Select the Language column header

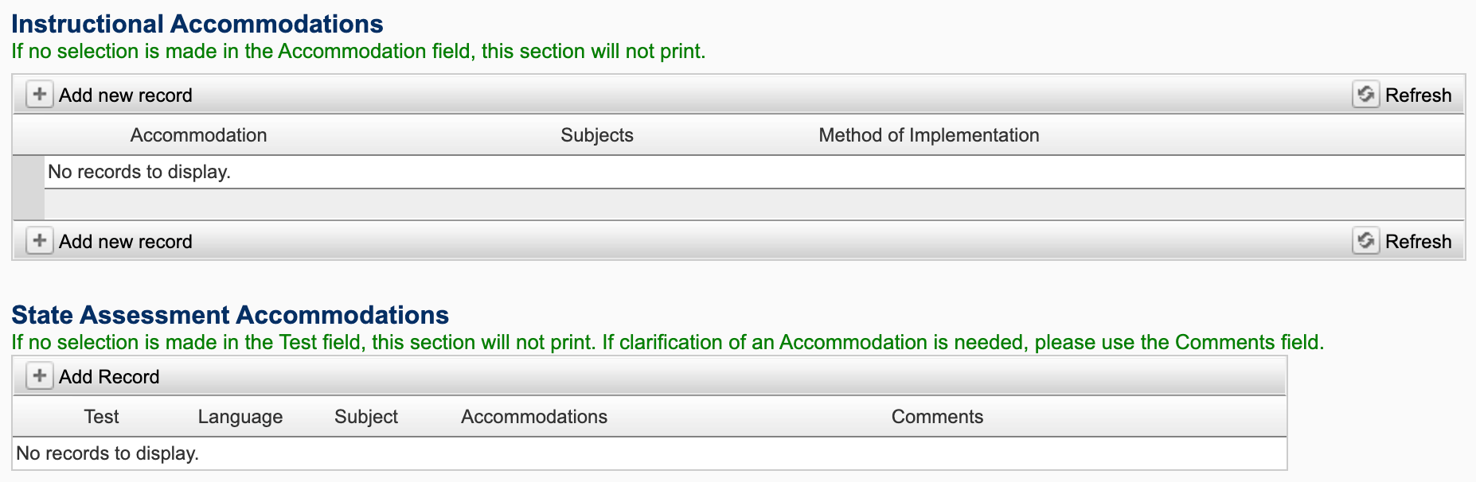[240, 417]
